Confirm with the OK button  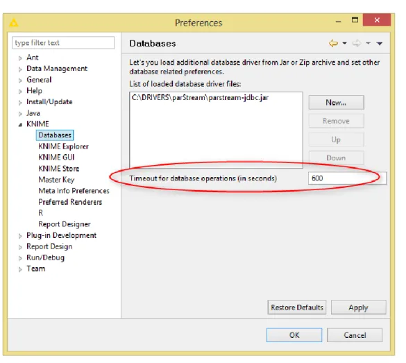[x=294, y=335]
